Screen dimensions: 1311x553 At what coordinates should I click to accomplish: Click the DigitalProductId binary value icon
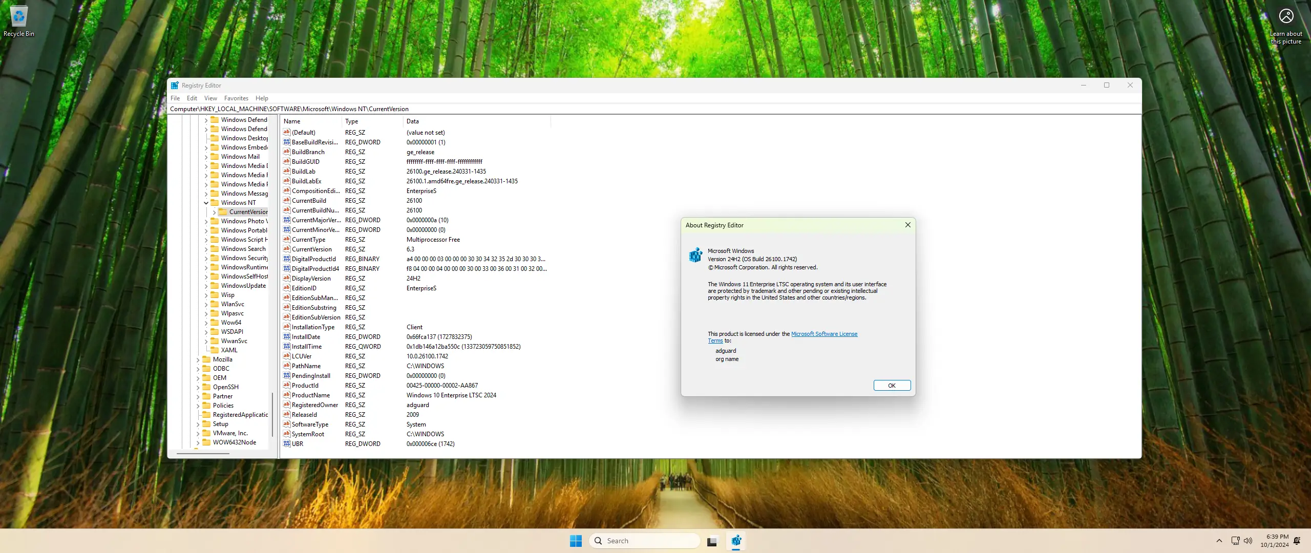[287, 259]
